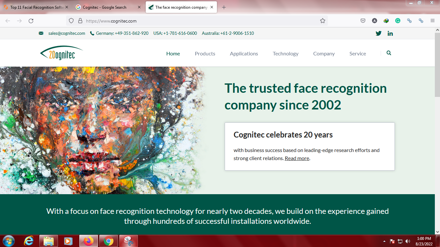Open the Technology menu

(x=286, y=53)
